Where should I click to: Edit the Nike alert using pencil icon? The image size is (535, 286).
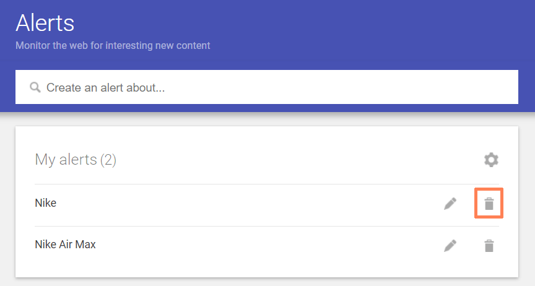pos(450,204)
